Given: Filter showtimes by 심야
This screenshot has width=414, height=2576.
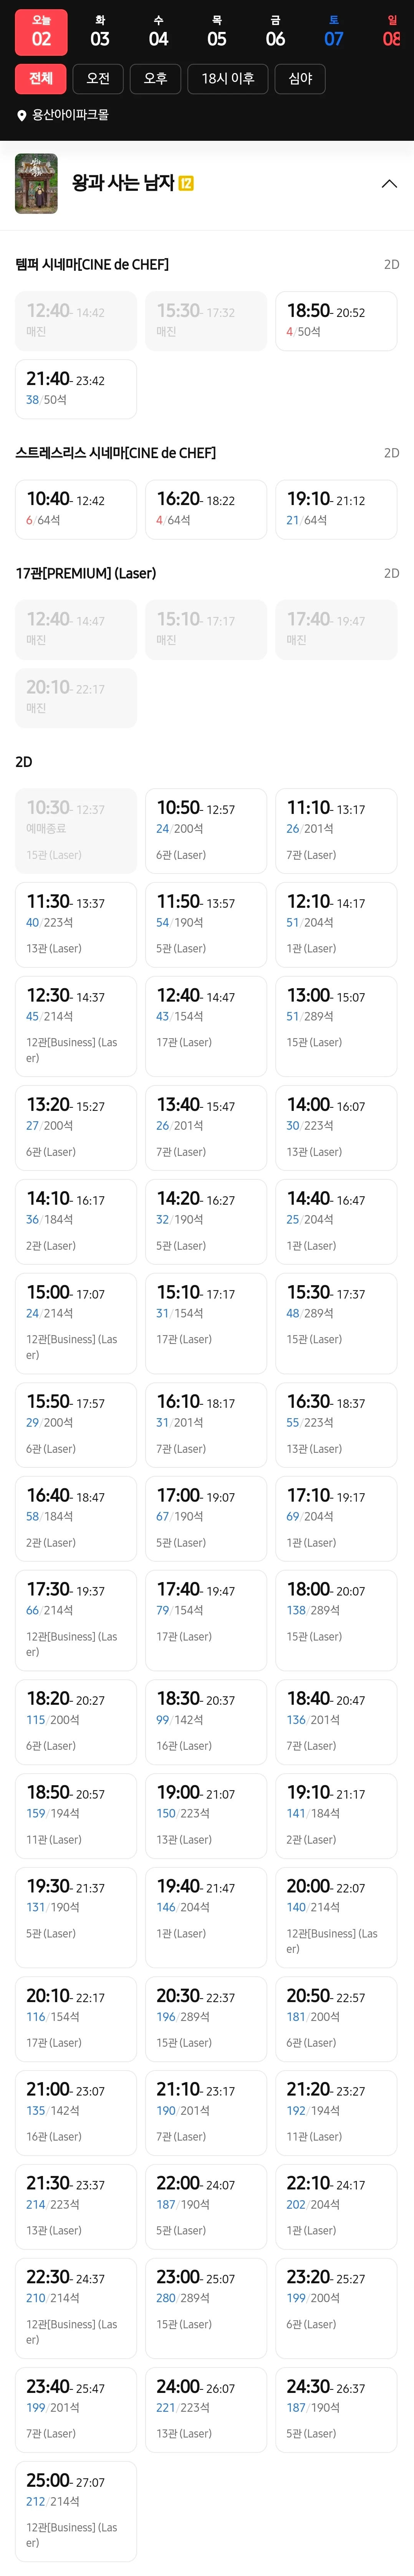Looking at the screenshot, I should (x=300, y=79).
